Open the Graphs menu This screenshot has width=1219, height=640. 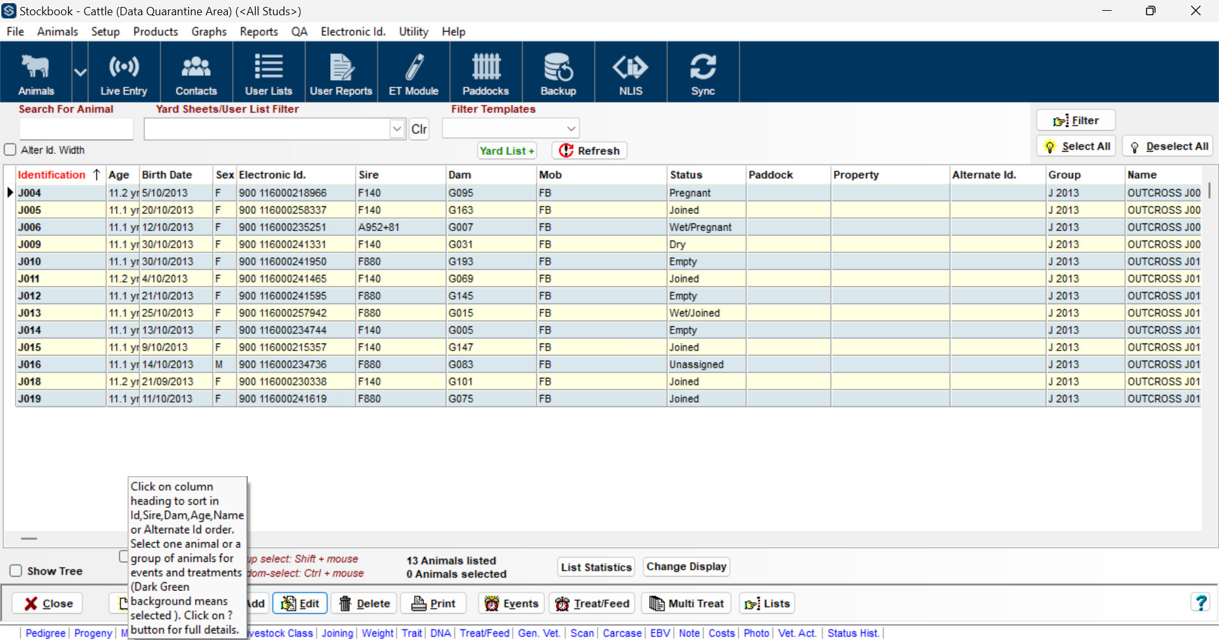209,32
